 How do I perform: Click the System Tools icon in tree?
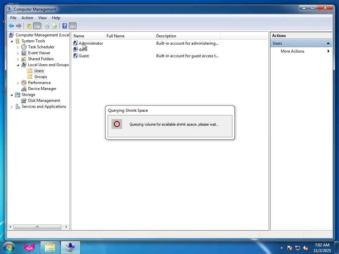click(x=18, y=41)
